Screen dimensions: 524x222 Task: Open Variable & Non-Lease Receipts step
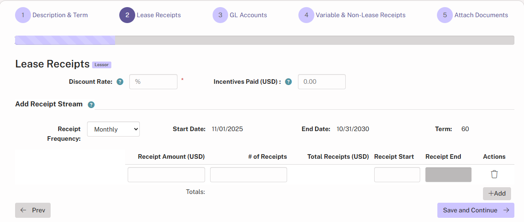click(x=360, y=15)
